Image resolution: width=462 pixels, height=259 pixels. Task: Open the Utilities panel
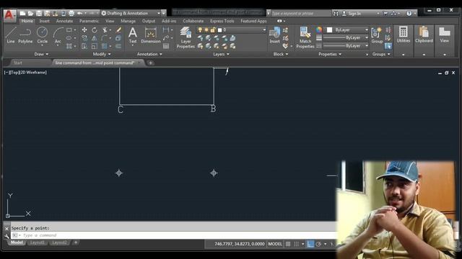click(x=403, y=35)
